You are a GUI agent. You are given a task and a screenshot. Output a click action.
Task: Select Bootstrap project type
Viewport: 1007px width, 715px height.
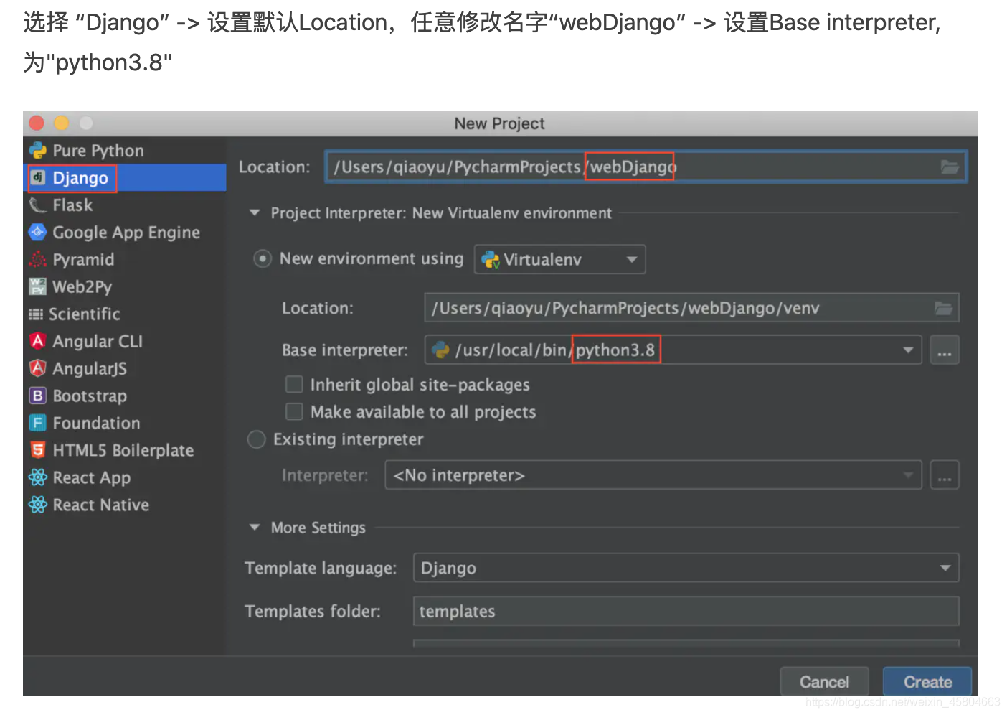(x=125, y=396)
